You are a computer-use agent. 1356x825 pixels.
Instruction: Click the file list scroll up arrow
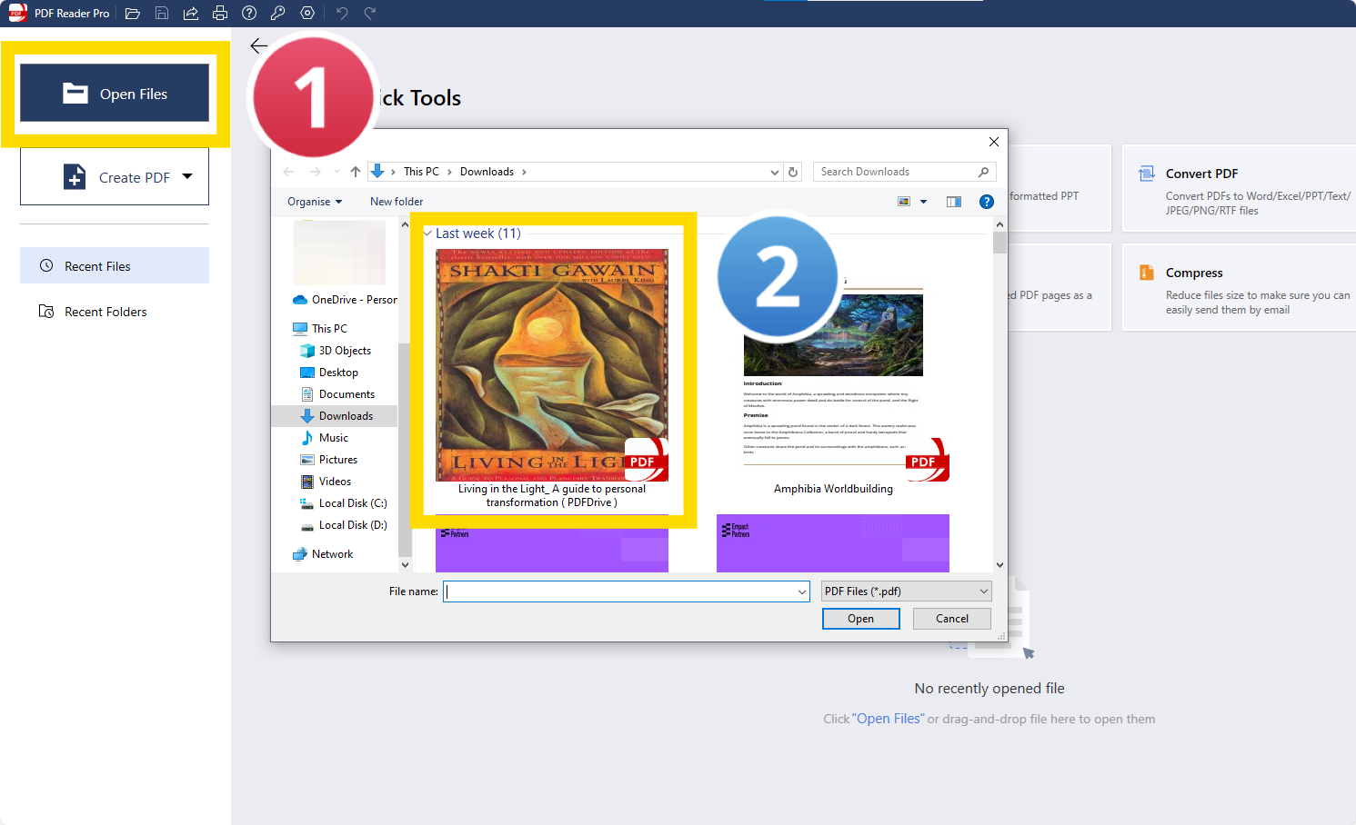coord(999,224)
